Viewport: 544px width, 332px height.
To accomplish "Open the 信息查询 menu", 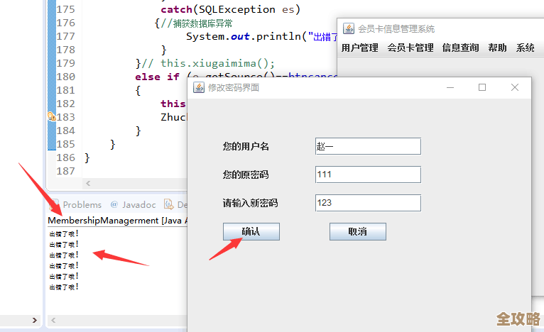I will (x=460, y=48).
